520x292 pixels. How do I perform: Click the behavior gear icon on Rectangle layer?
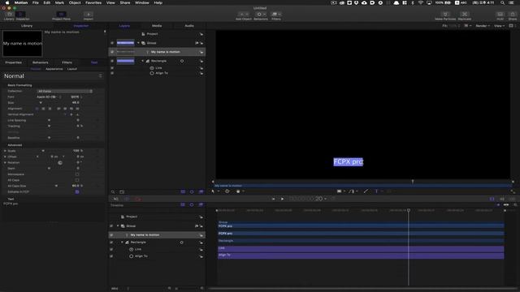coord(182,62)
